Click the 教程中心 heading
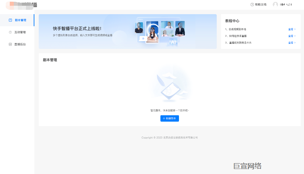 pos(232,21)
